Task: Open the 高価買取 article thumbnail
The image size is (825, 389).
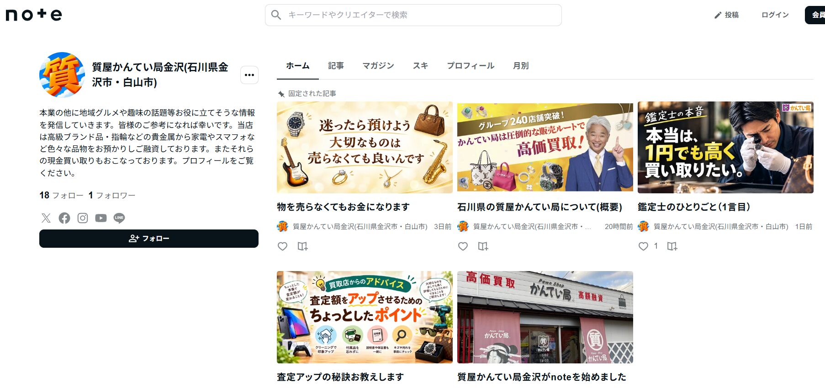Action: pos(545,147)
